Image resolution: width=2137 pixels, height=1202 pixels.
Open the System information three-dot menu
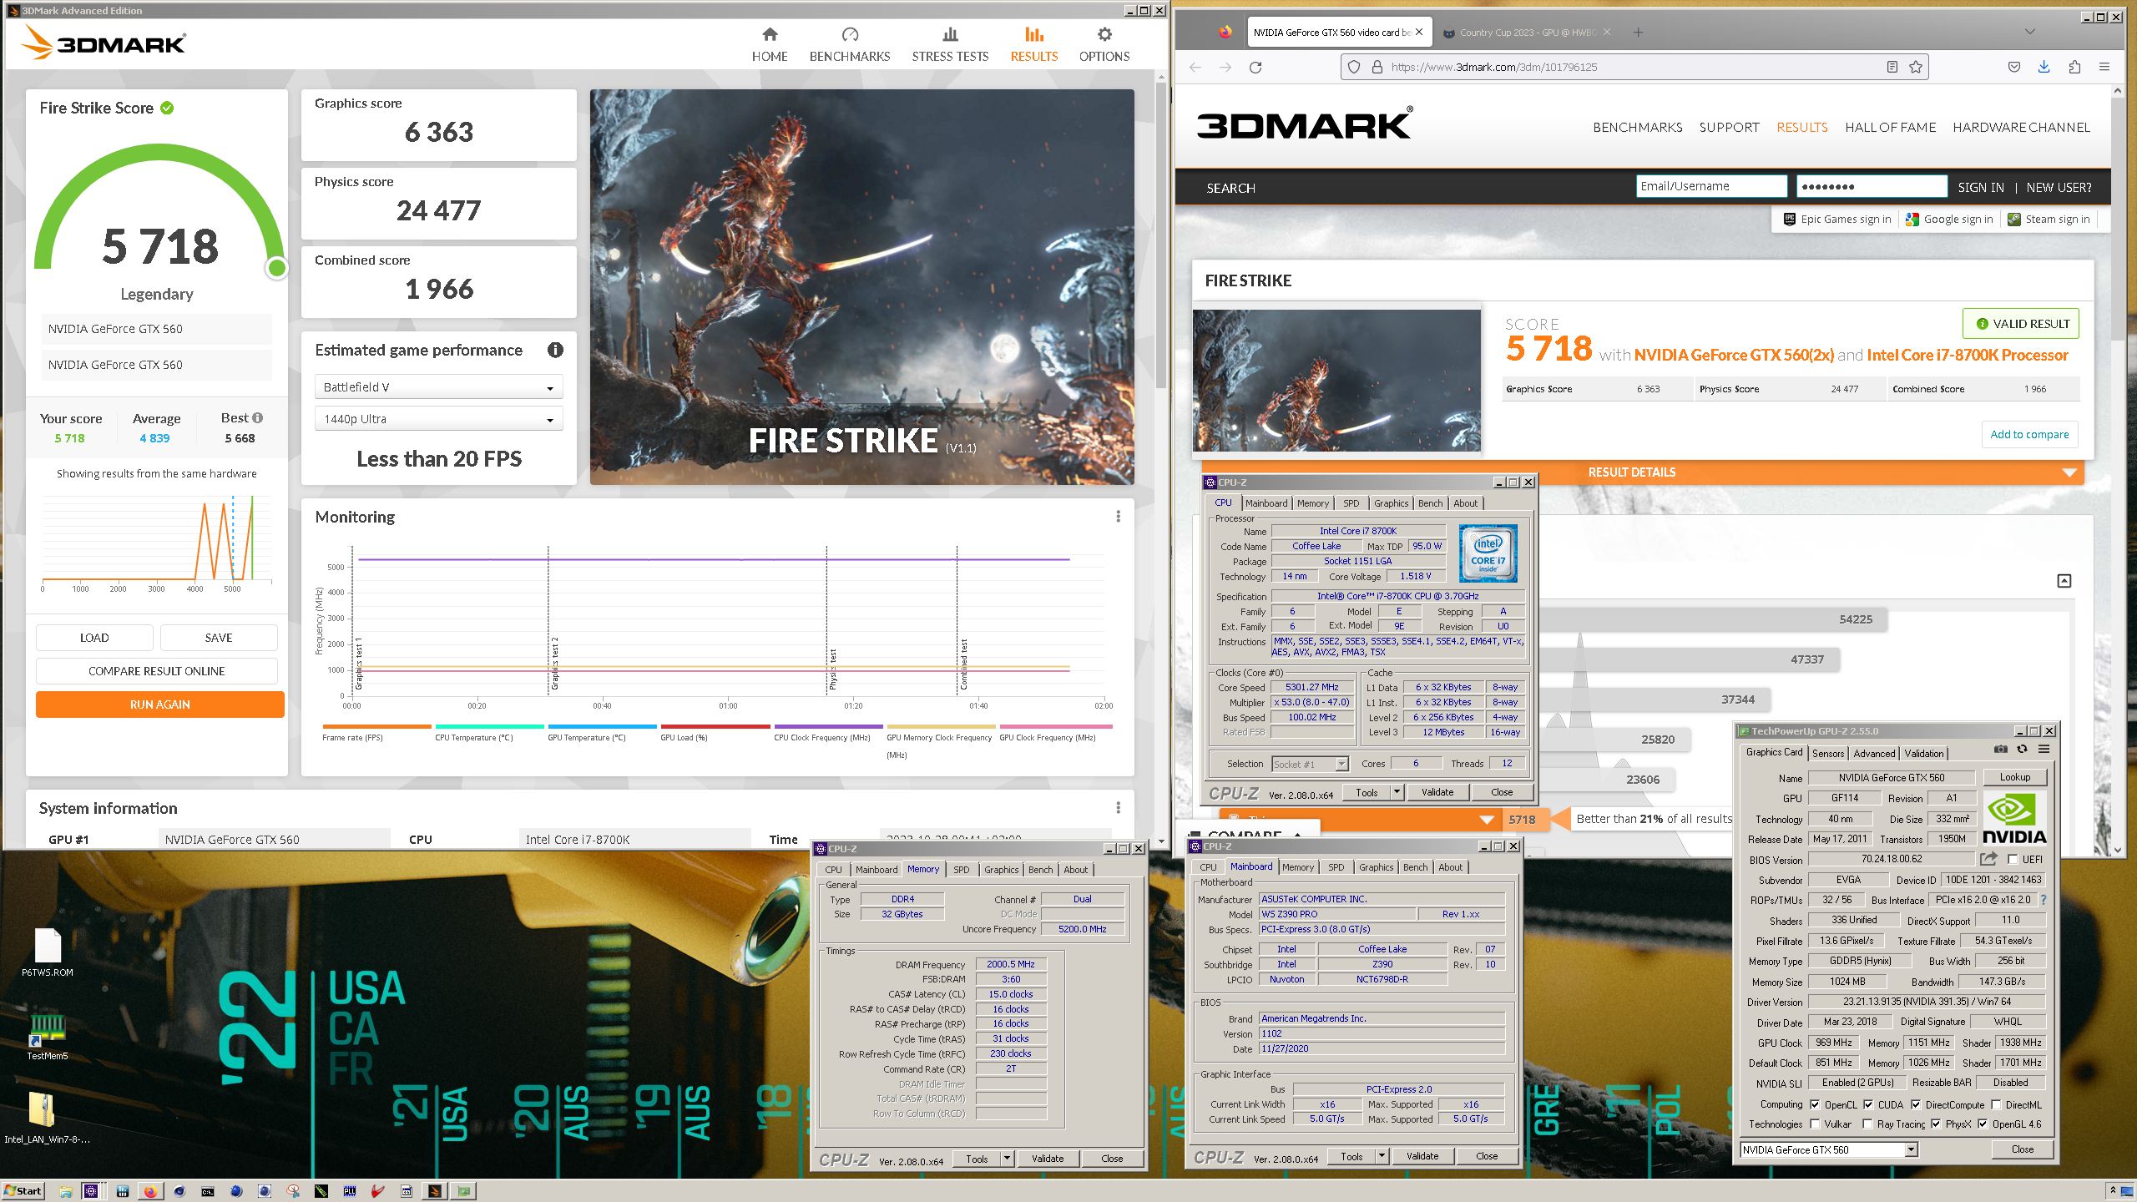point(1118,808)
